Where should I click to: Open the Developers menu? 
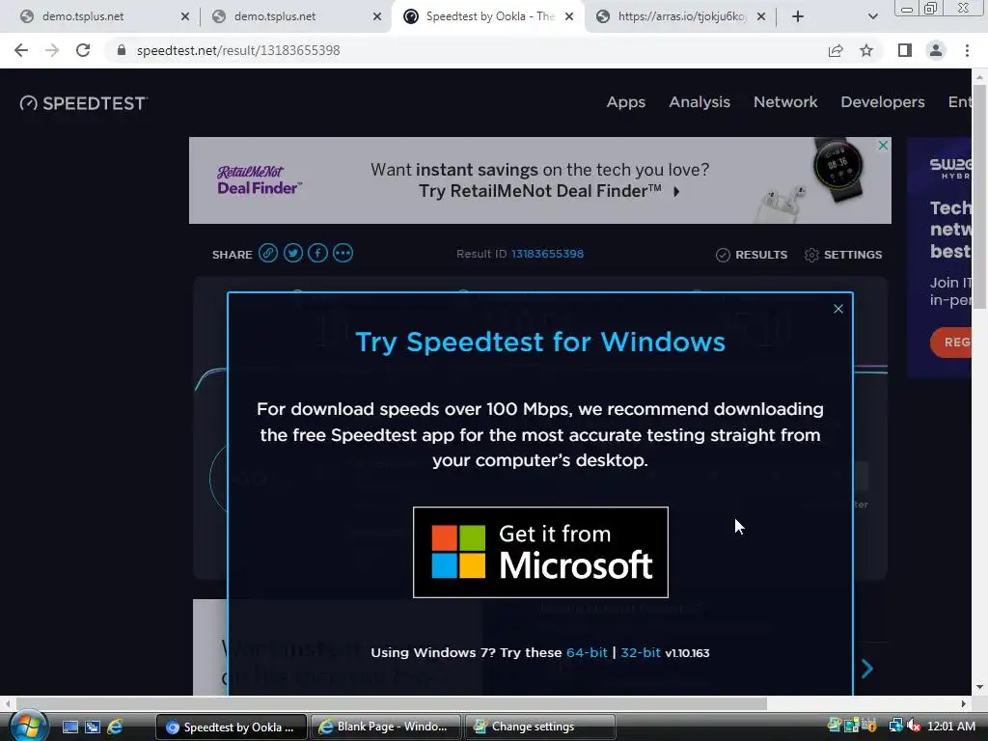tap(882, 102)
